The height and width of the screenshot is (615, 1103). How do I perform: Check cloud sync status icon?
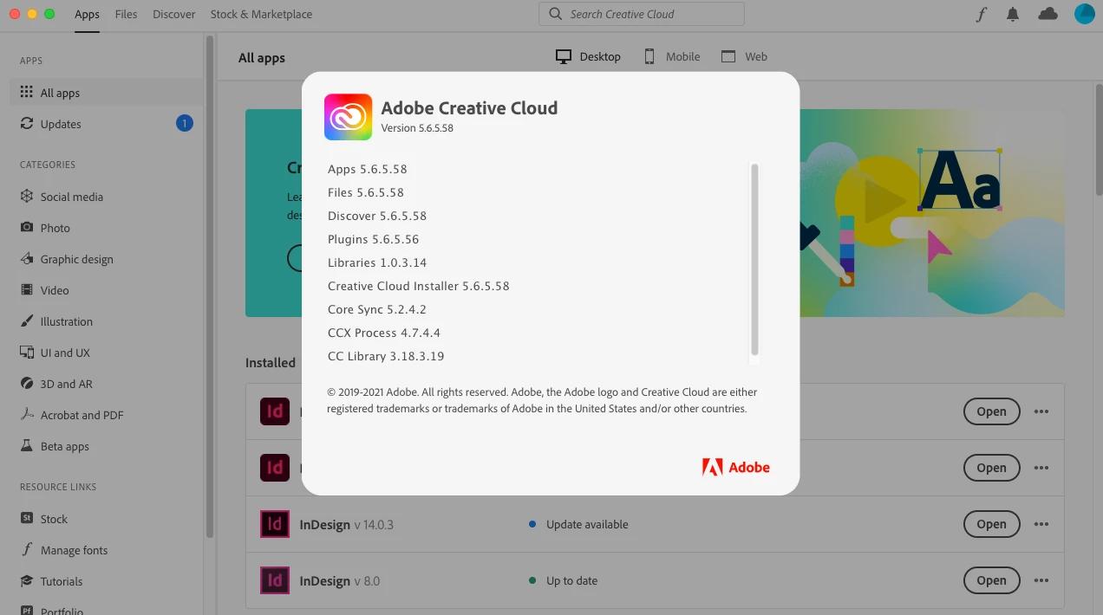point(1048,14)
